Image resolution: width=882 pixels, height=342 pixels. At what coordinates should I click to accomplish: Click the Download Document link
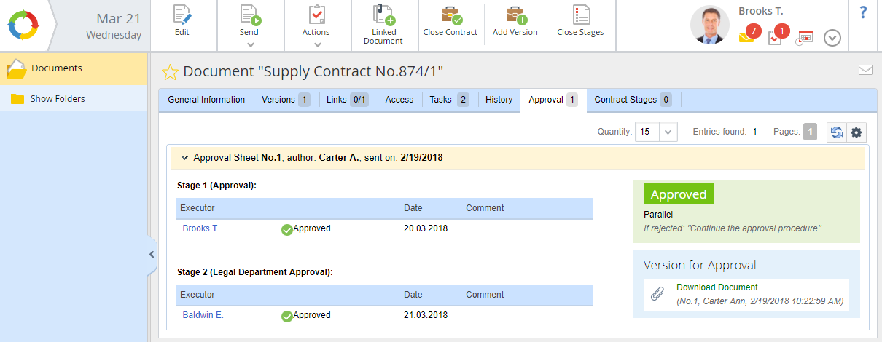(717, 287)
